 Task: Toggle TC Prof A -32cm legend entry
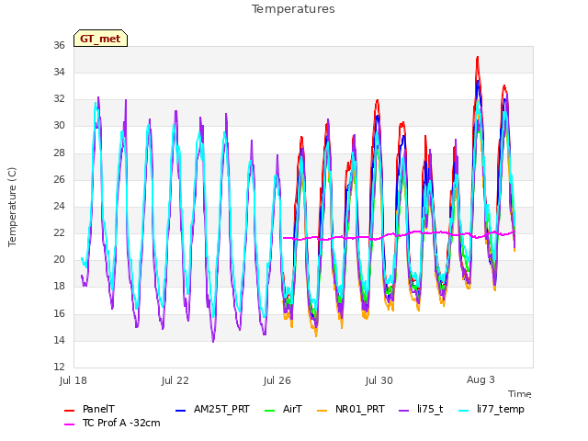[112, 423]
